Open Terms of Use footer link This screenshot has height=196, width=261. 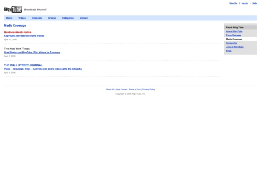134,90
